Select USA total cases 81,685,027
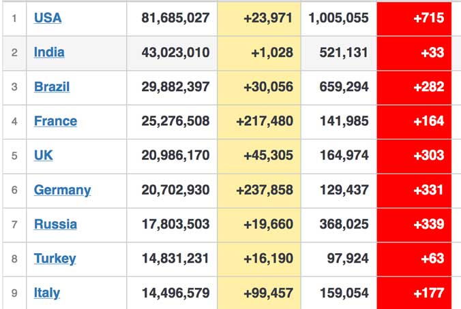Screen dimensions: 461x309 pyautogui.click(x=175, y=18)
